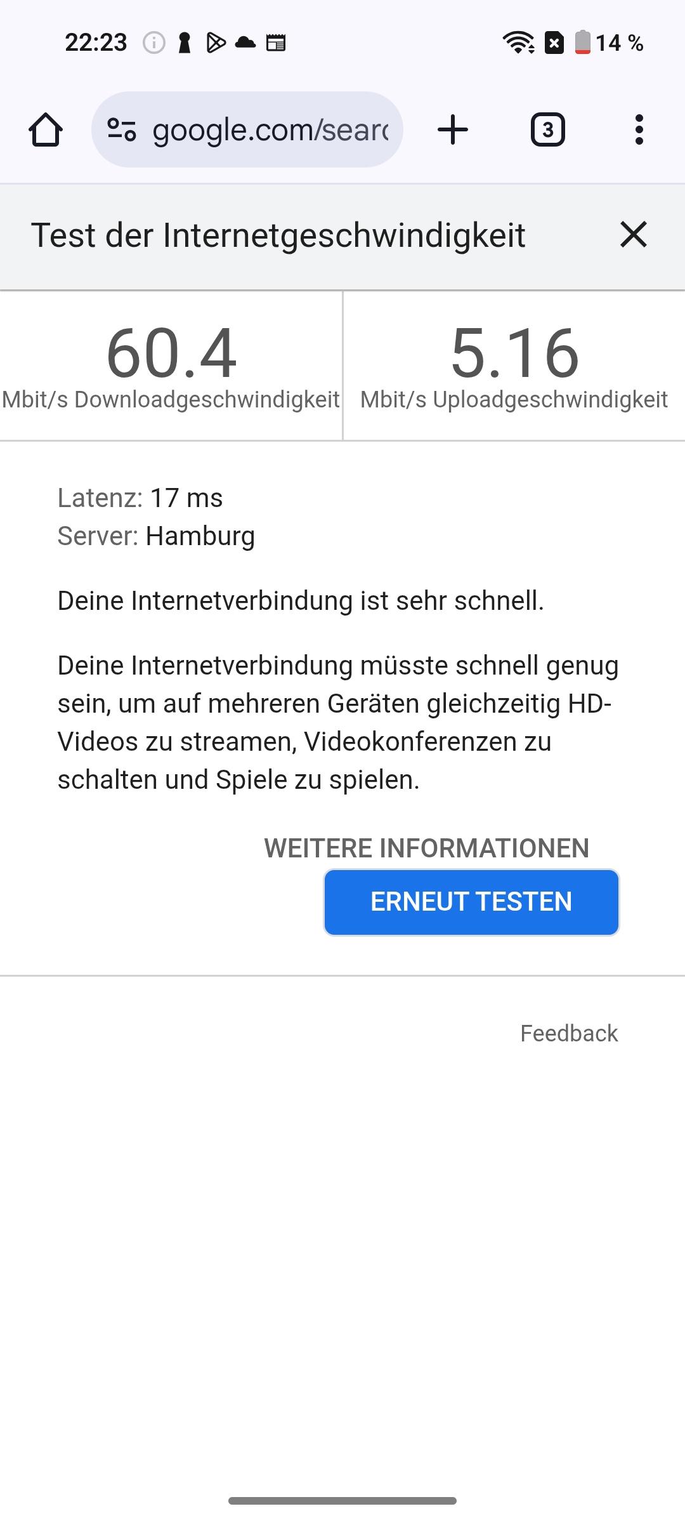The height and width of the screenshot is (1518, 685).
Task: Tap the 5.16 upload speed value
Action: click(514, 353)
